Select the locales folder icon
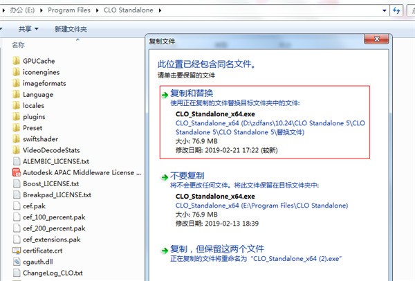 (x=16, y=105)
